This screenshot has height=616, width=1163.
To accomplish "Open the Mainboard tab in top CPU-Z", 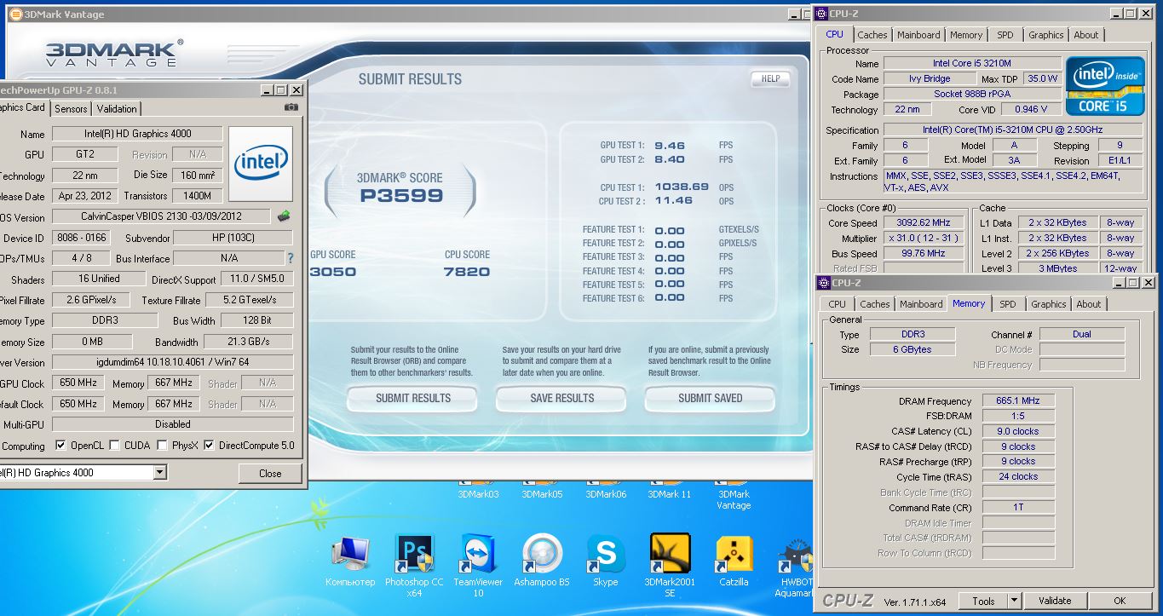I will [918, 35].
